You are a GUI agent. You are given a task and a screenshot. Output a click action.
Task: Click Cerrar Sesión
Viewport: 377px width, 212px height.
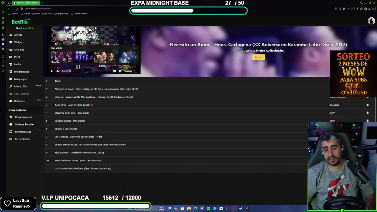[22, 139]
